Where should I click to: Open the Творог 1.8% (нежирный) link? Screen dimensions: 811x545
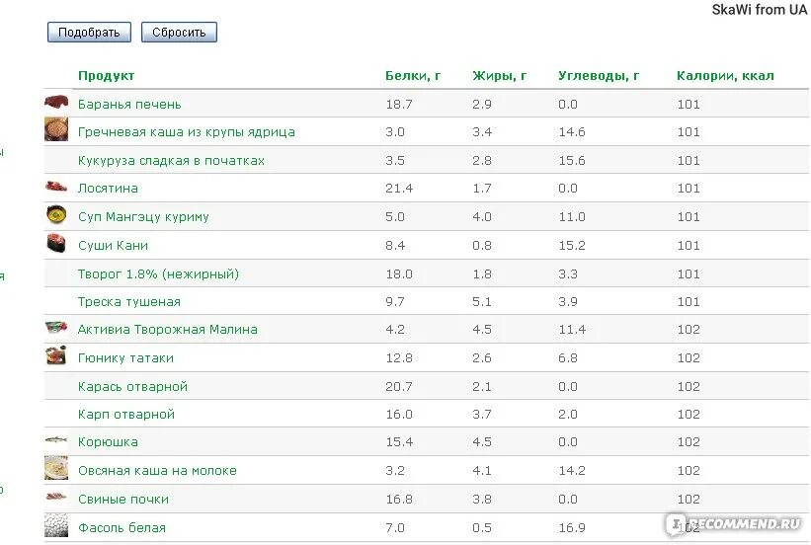pyautogui.click(x=158, y=274)
